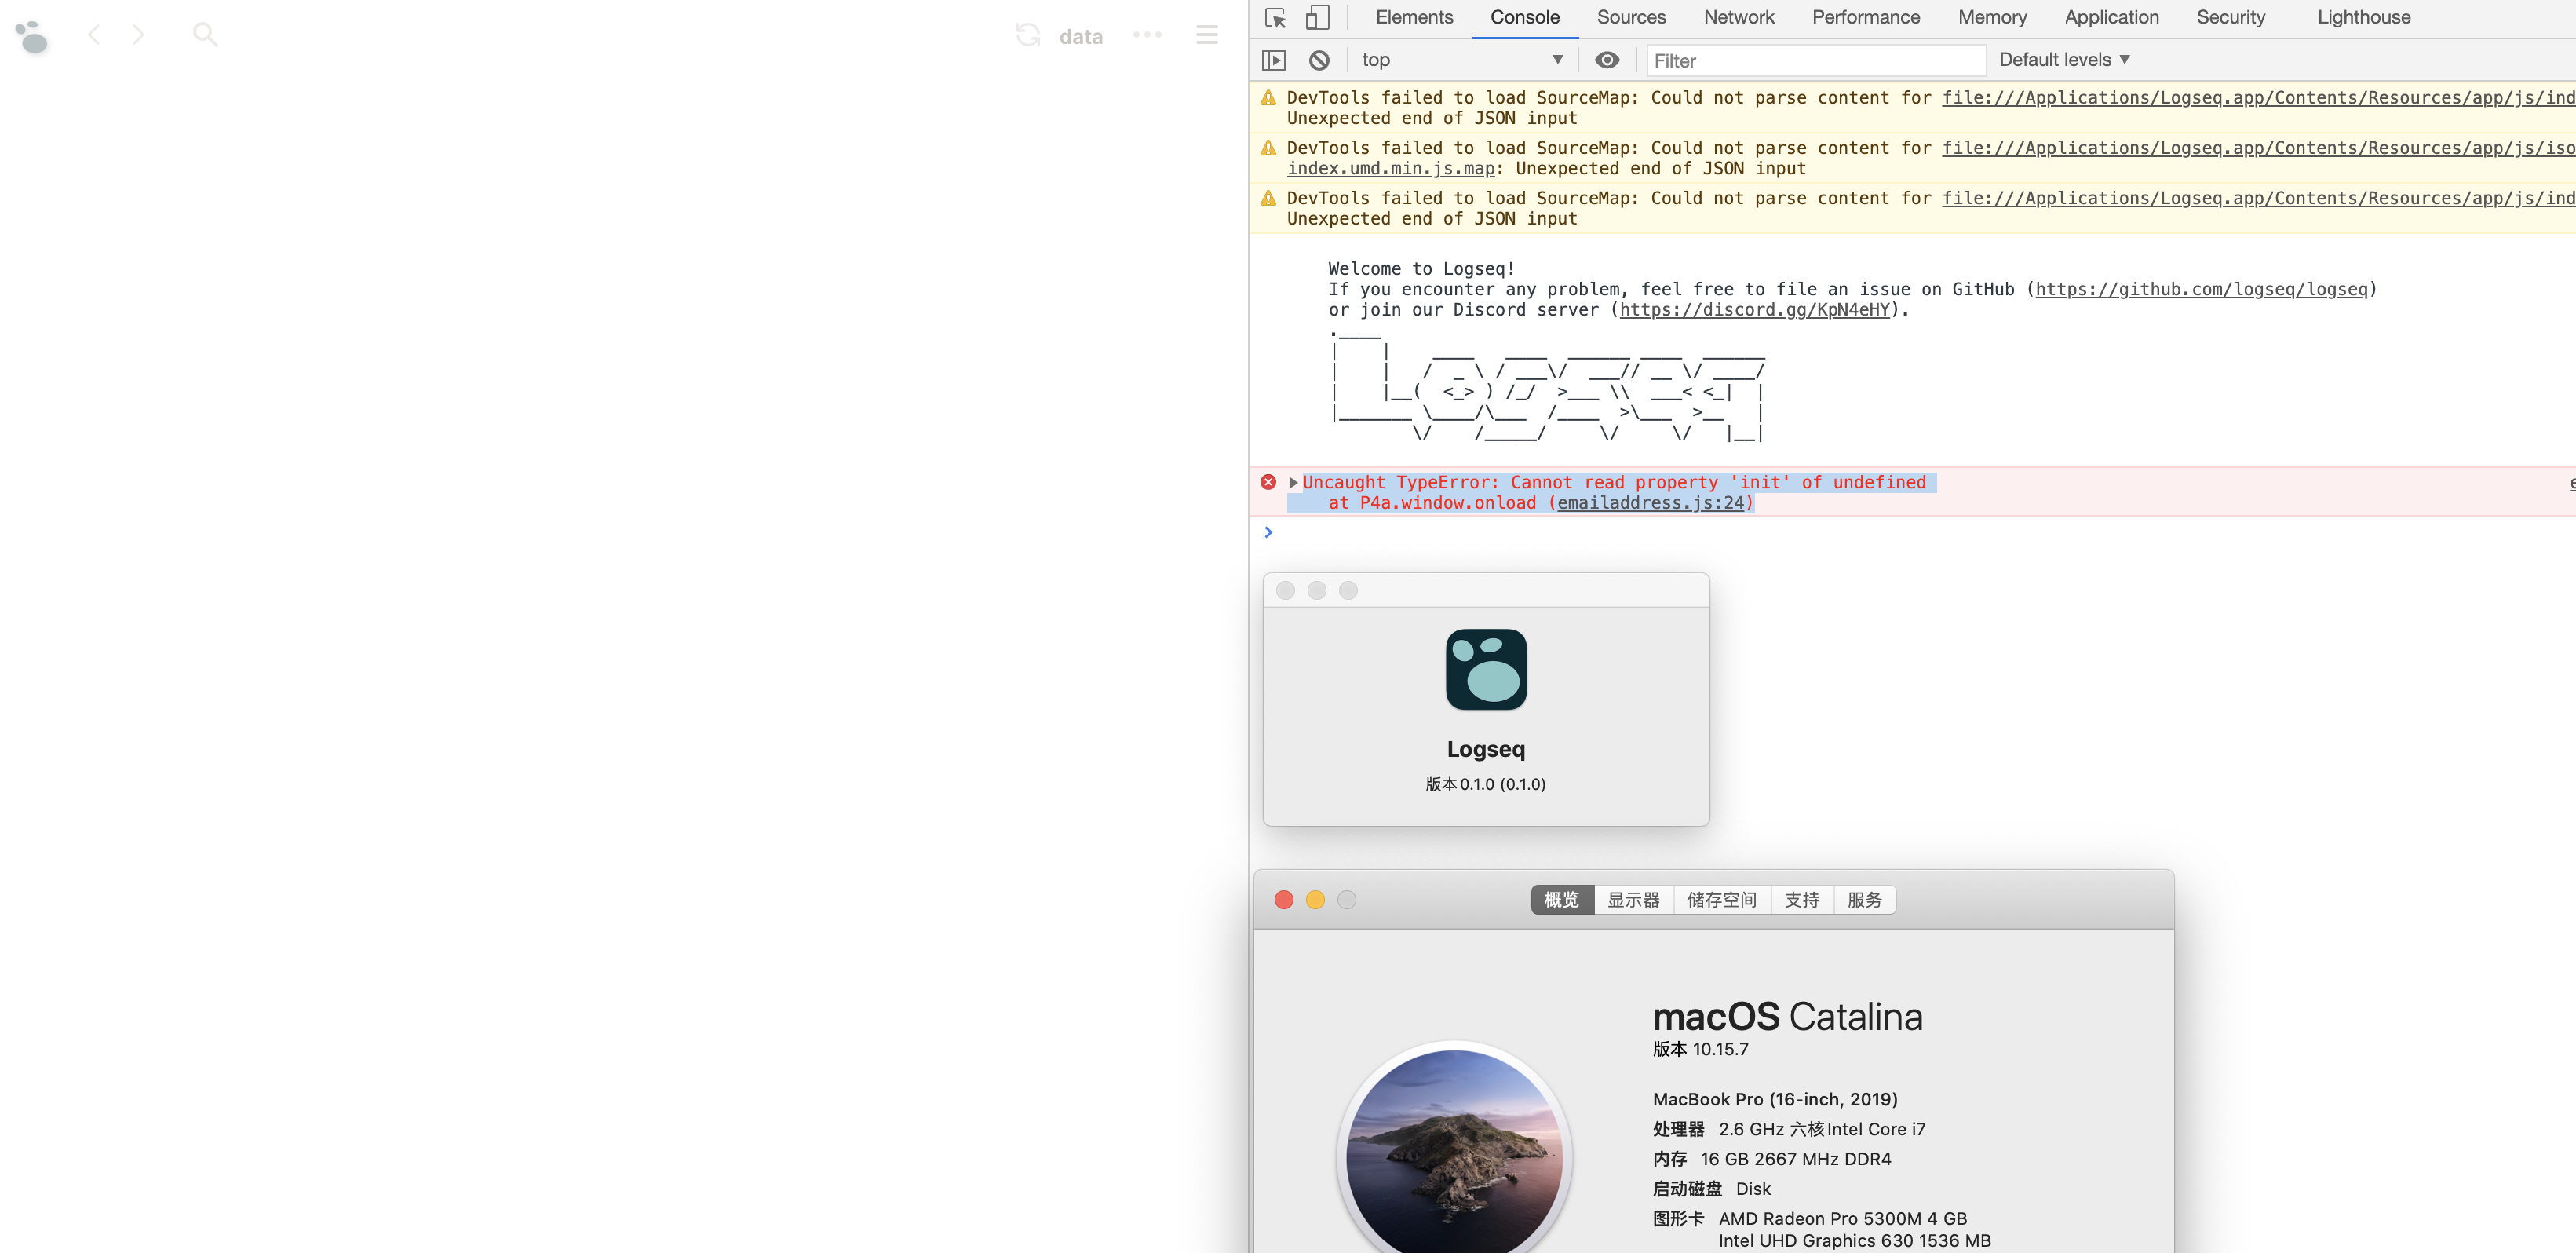Image resolution: width=2576 pixels, height=1253 pixels.
Task: Open the Security tab
Action: (x=2230, y=18)
